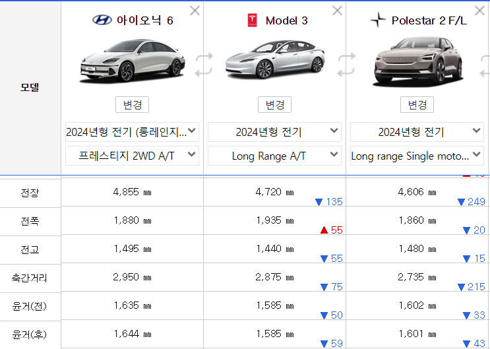Screen dimensions: 490x349
Task: Click the 1,644 mm rear tread value
Action: pos(132,334)
